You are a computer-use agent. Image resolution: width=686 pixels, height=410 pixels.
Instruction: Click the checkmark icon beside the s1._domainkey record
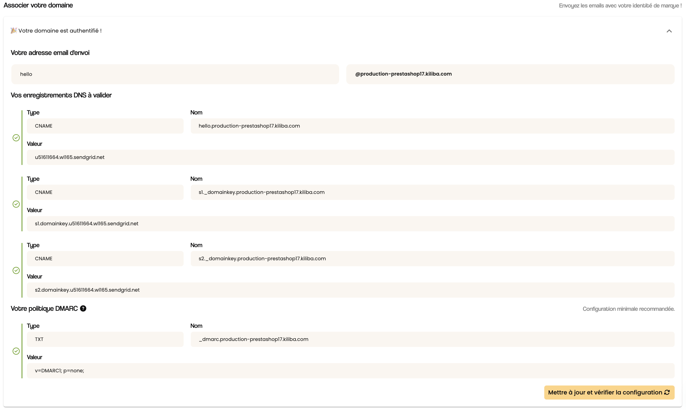16,204
